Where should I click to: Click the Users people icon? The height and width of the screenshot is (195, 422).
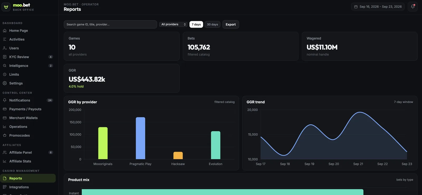click(x=4, y=48)
